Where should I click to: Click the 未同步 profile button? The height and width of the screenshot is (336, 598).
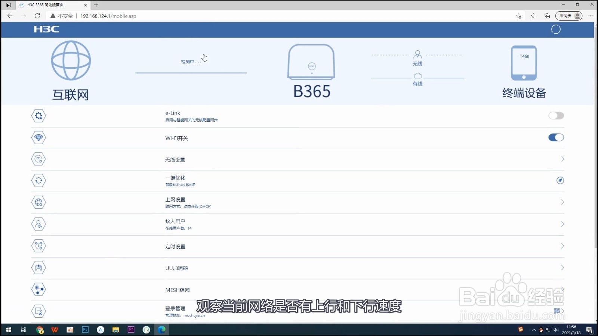pyautogui.click(x=568, y=16)
